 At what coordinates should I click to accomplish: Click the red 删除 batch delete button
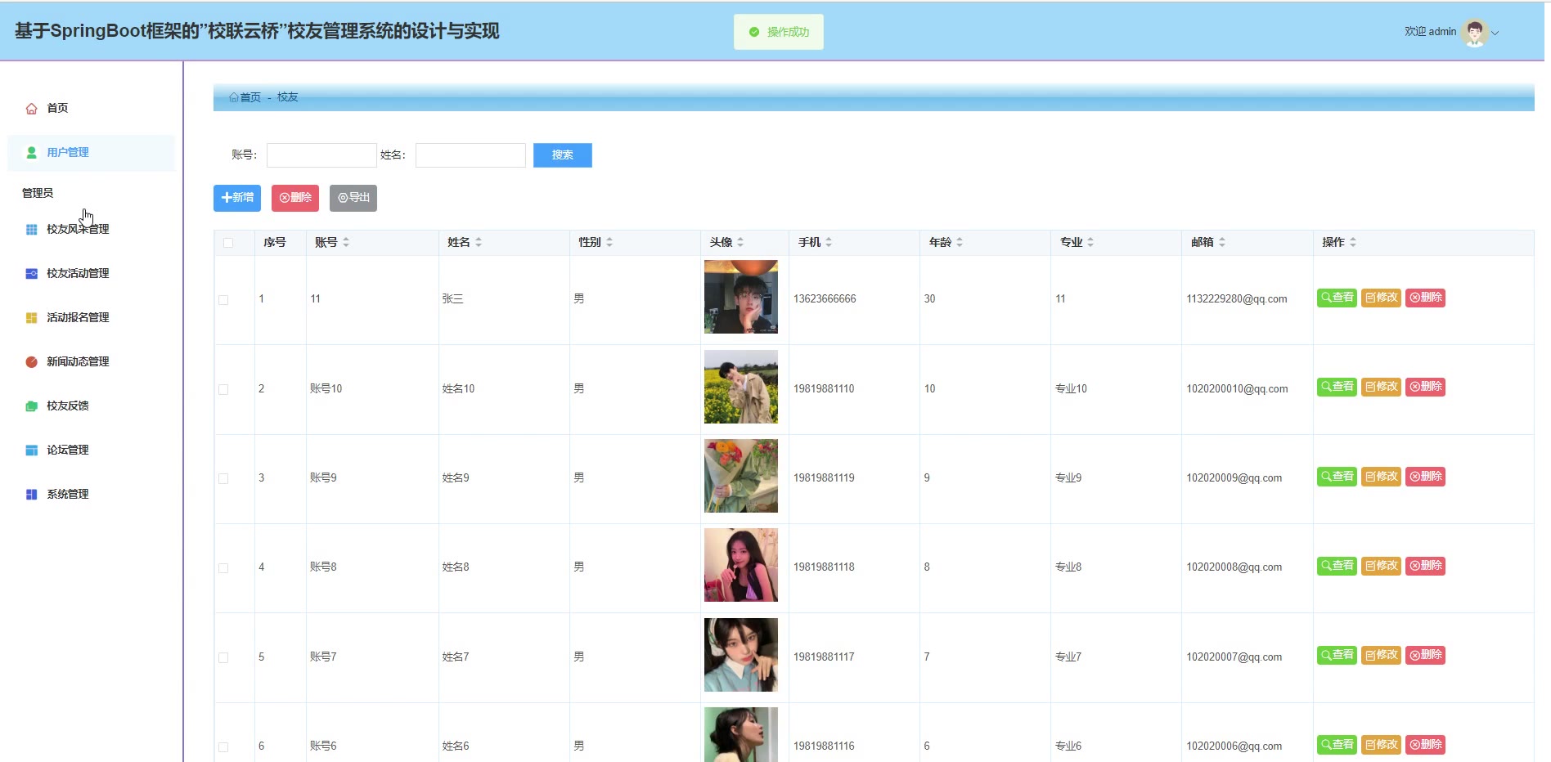click(x=295, y=198)
